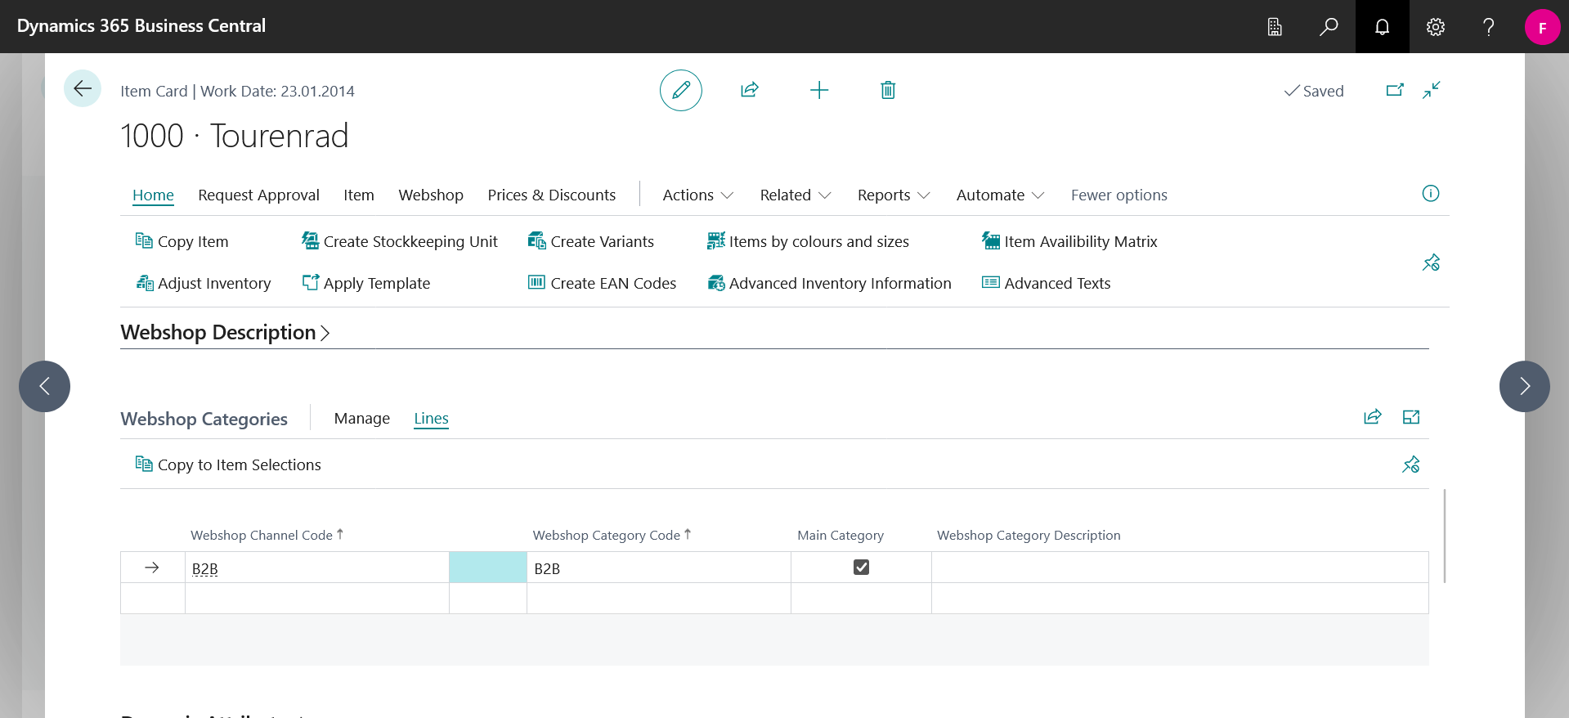Open the Prices & Discounts tab

point(552,195)
